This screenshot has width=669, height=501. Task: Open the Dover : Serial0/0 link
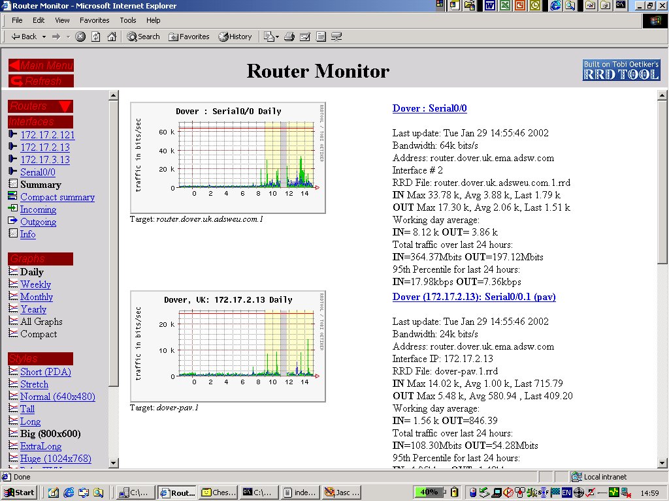(x=429, y=108)
